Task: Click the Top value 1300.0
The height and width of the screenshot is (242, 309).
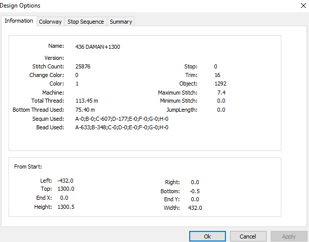Action: coord(66,189)
